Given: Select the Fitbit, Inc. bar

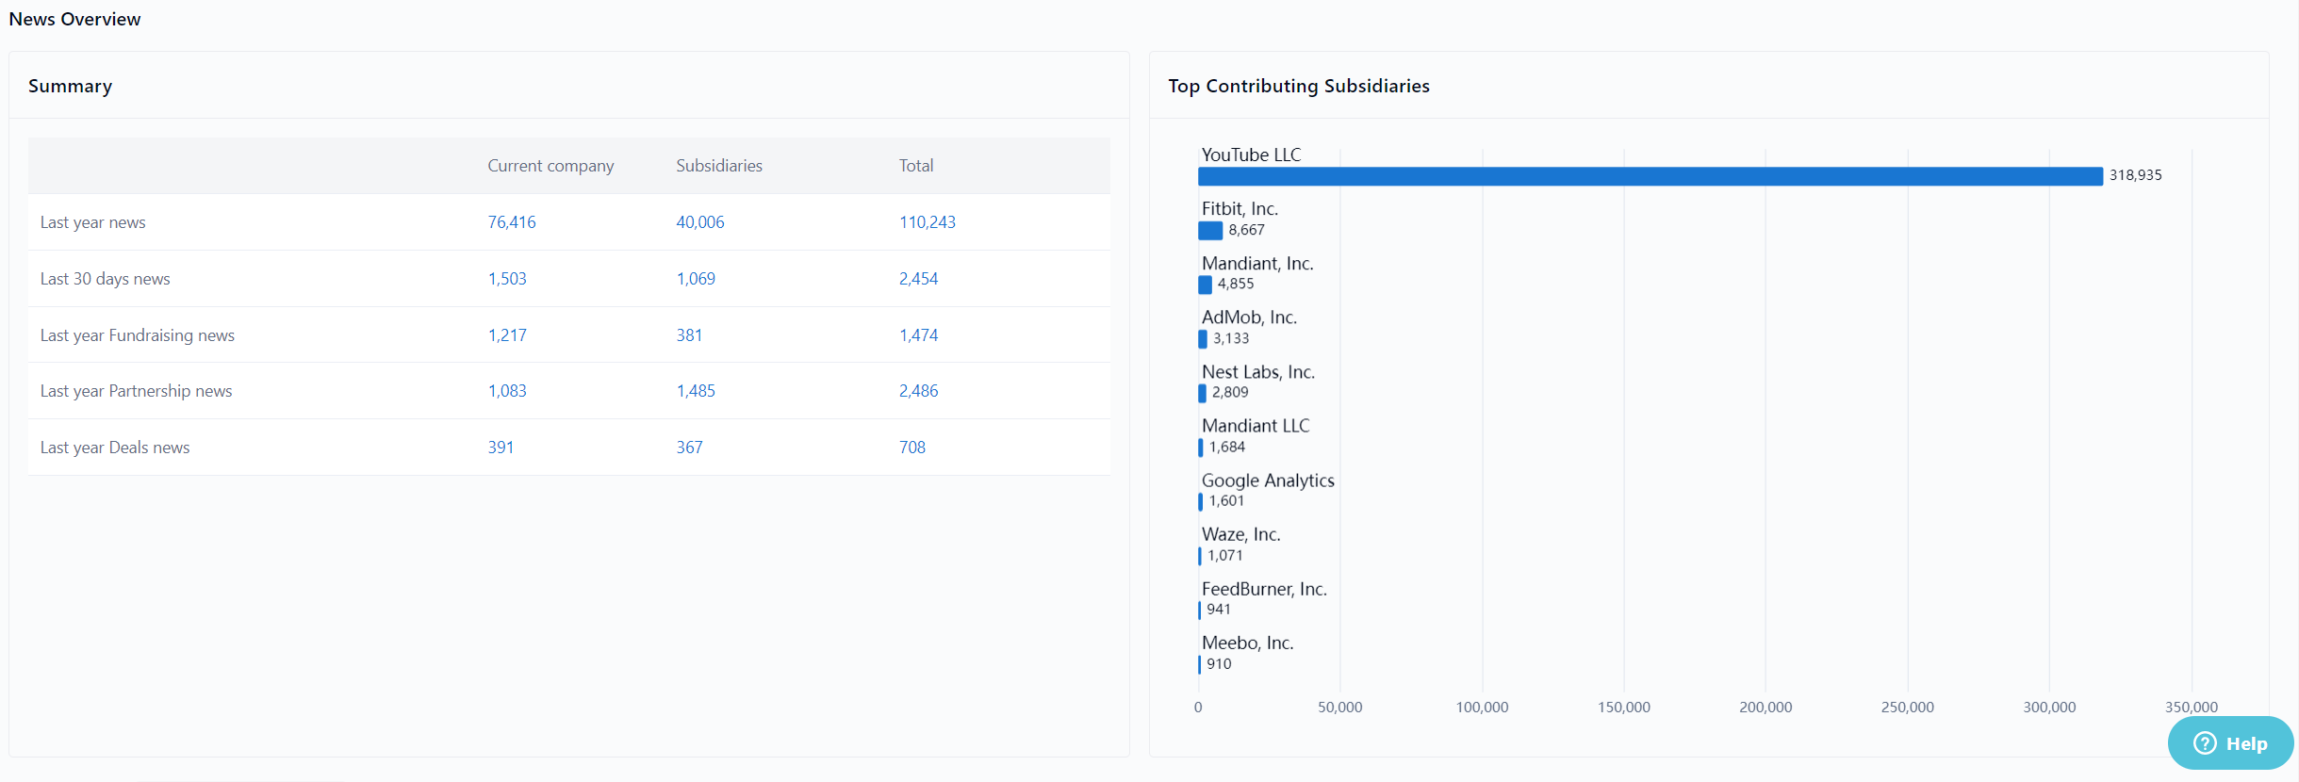Looking at the screenshot, I should (1210, 231).
